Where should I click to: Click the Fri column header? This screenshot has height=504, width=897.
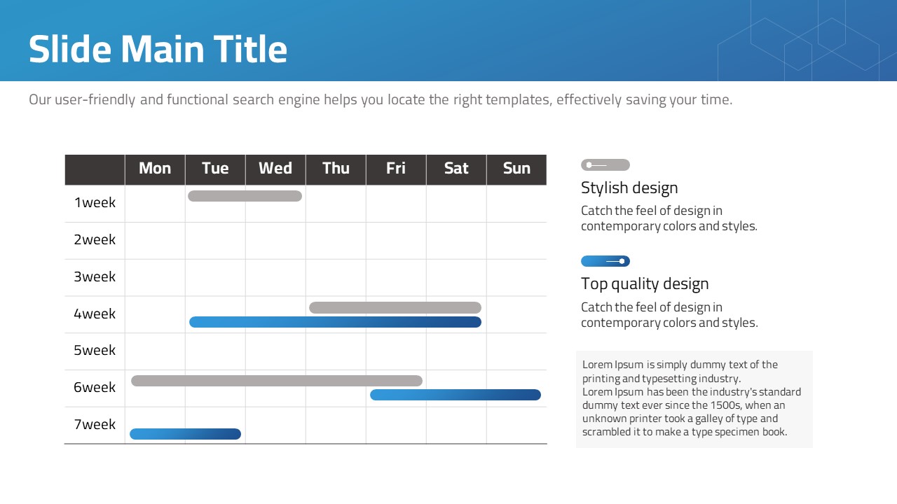pyautogui.click(x=396, y=169)
